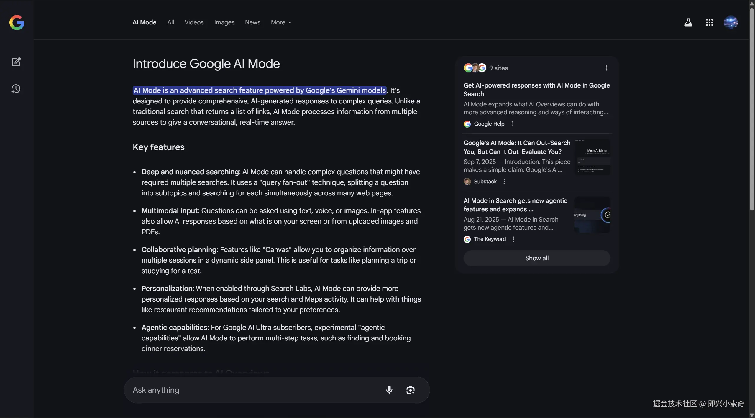
Task: Open the 9 sites panel options menu
Action: (x=606, y=68)
